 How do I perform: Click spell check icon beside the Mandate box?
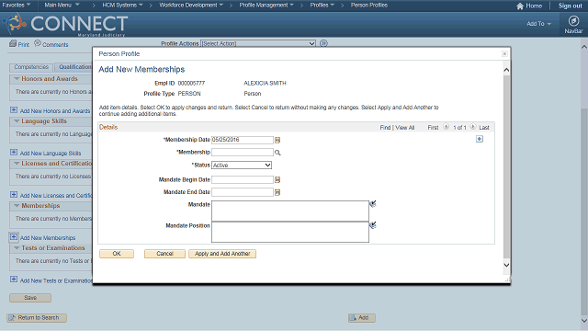click(x=373, y=204)
